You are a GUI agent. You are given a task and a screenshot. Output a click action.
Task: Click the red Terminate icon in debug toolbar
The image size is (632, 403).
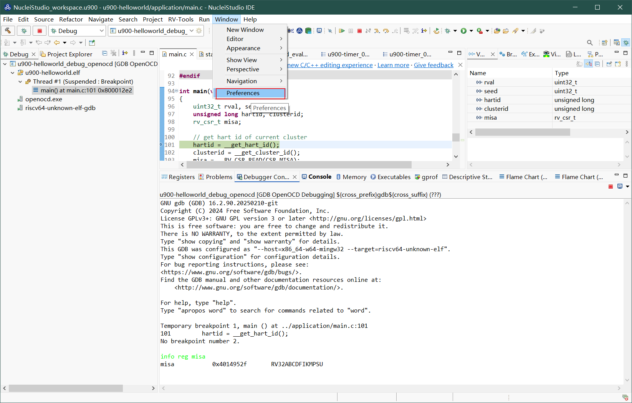(x=359, y=31)
